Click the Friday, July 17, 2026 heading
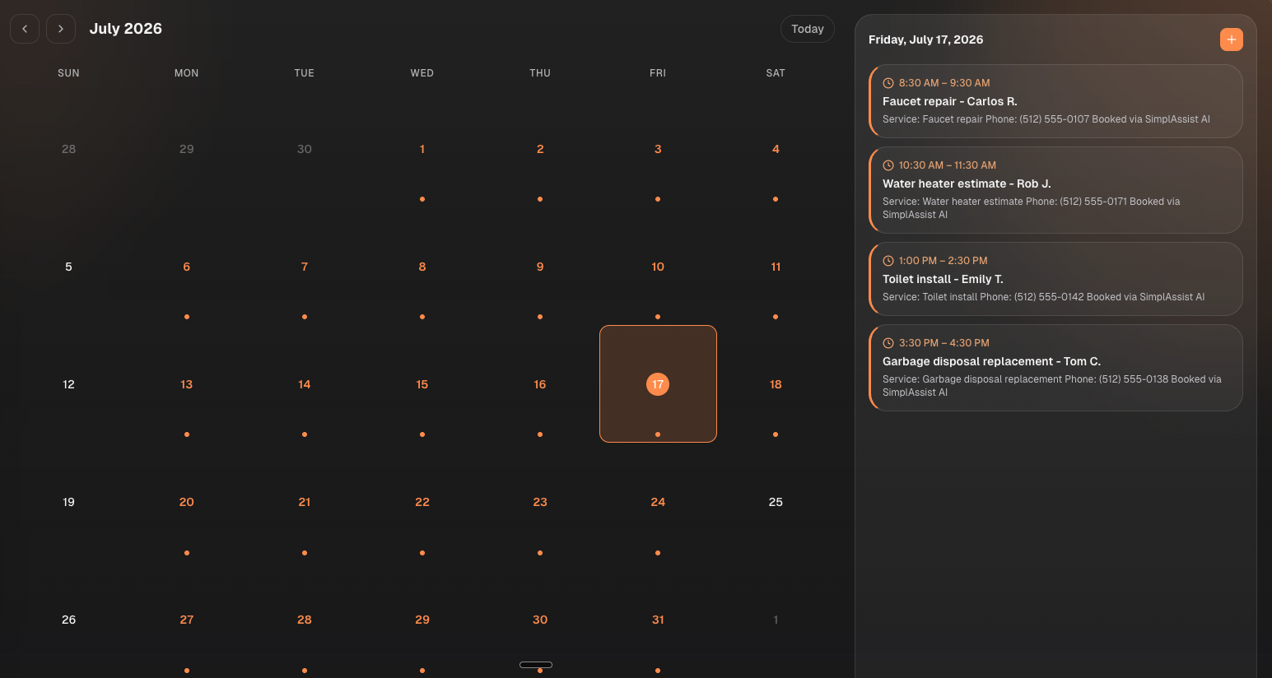The image size is (1272, 678). point(925,39)
